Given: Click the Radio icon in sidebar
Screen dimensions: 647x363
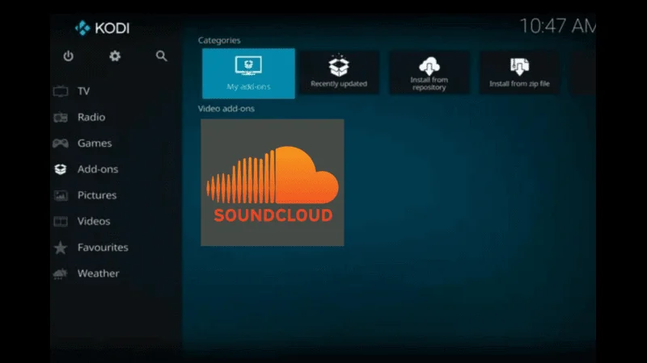Looking at the screenshot, I should 61,117.
